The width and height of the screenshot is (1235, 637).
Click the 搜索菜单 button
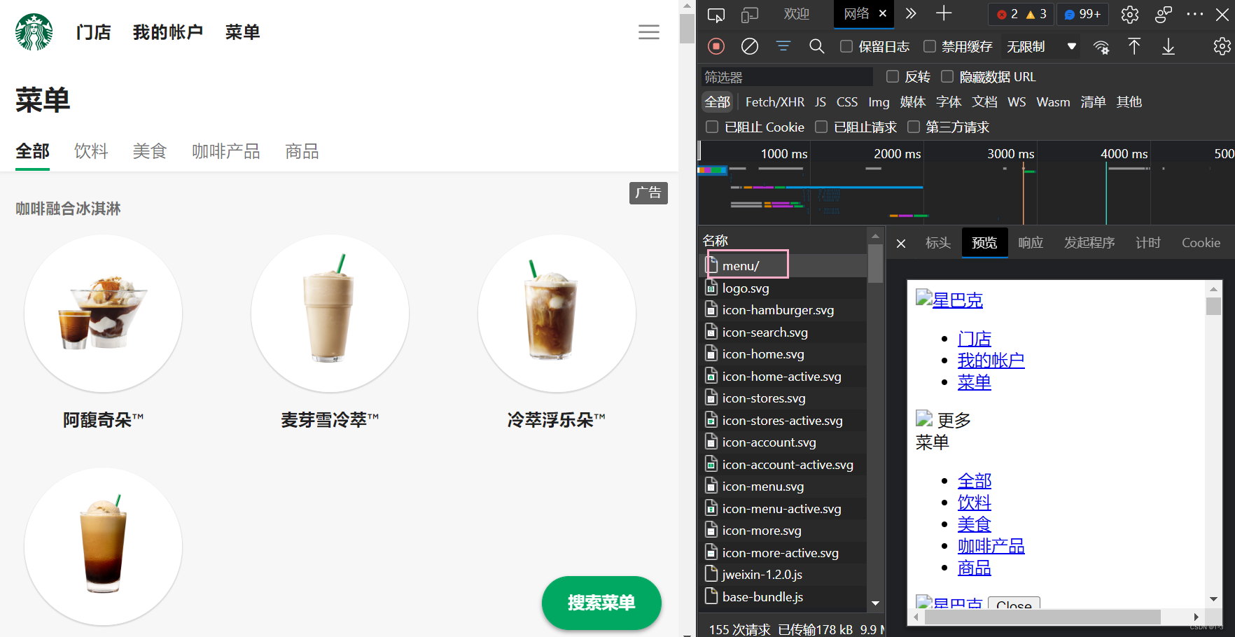tap(601, 603)
